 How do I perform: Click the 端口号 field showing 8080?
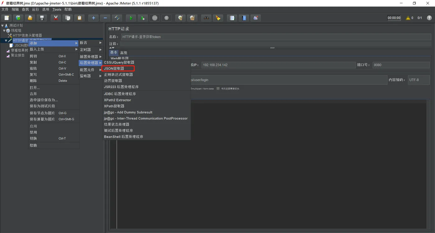click(402, 65)
